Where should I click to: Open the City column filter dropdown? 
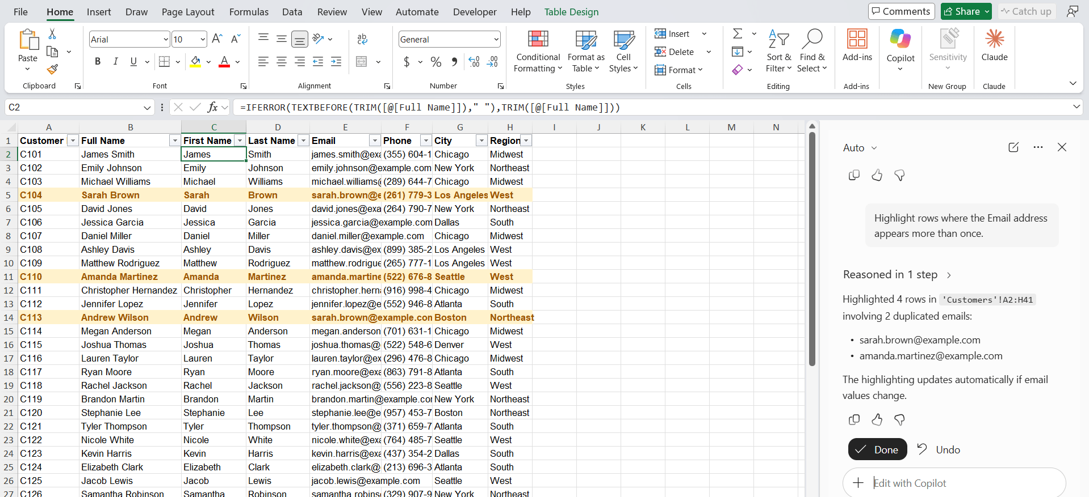481,141
